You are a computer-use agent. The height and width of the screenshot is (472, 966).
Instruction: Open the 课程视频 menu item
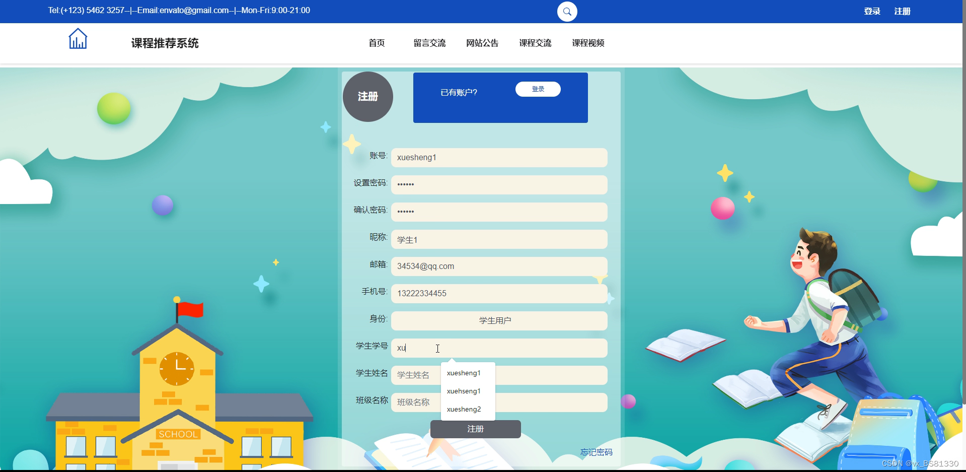point(588,43)
